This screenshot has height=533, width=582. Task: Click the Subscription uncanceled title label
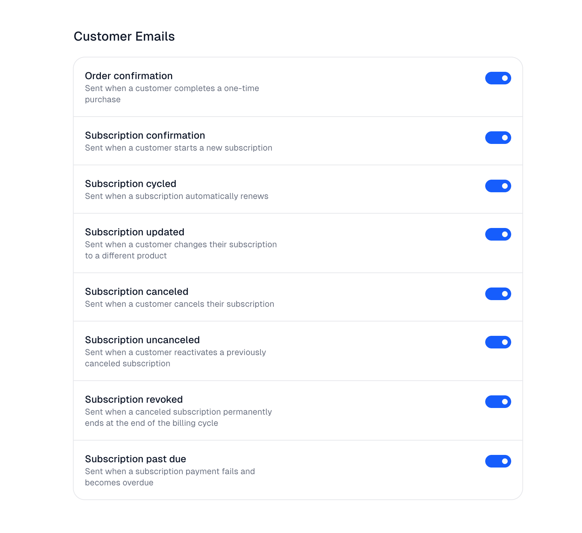tap(142, 340)
